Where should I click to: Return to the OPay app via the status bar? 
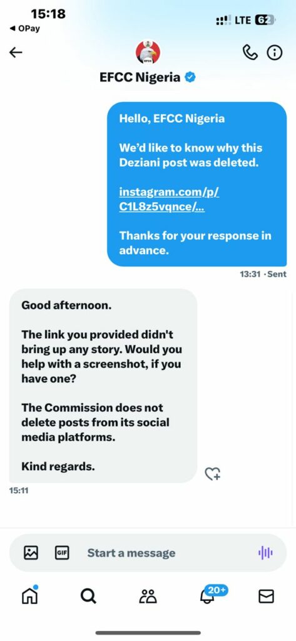[24, 29]
